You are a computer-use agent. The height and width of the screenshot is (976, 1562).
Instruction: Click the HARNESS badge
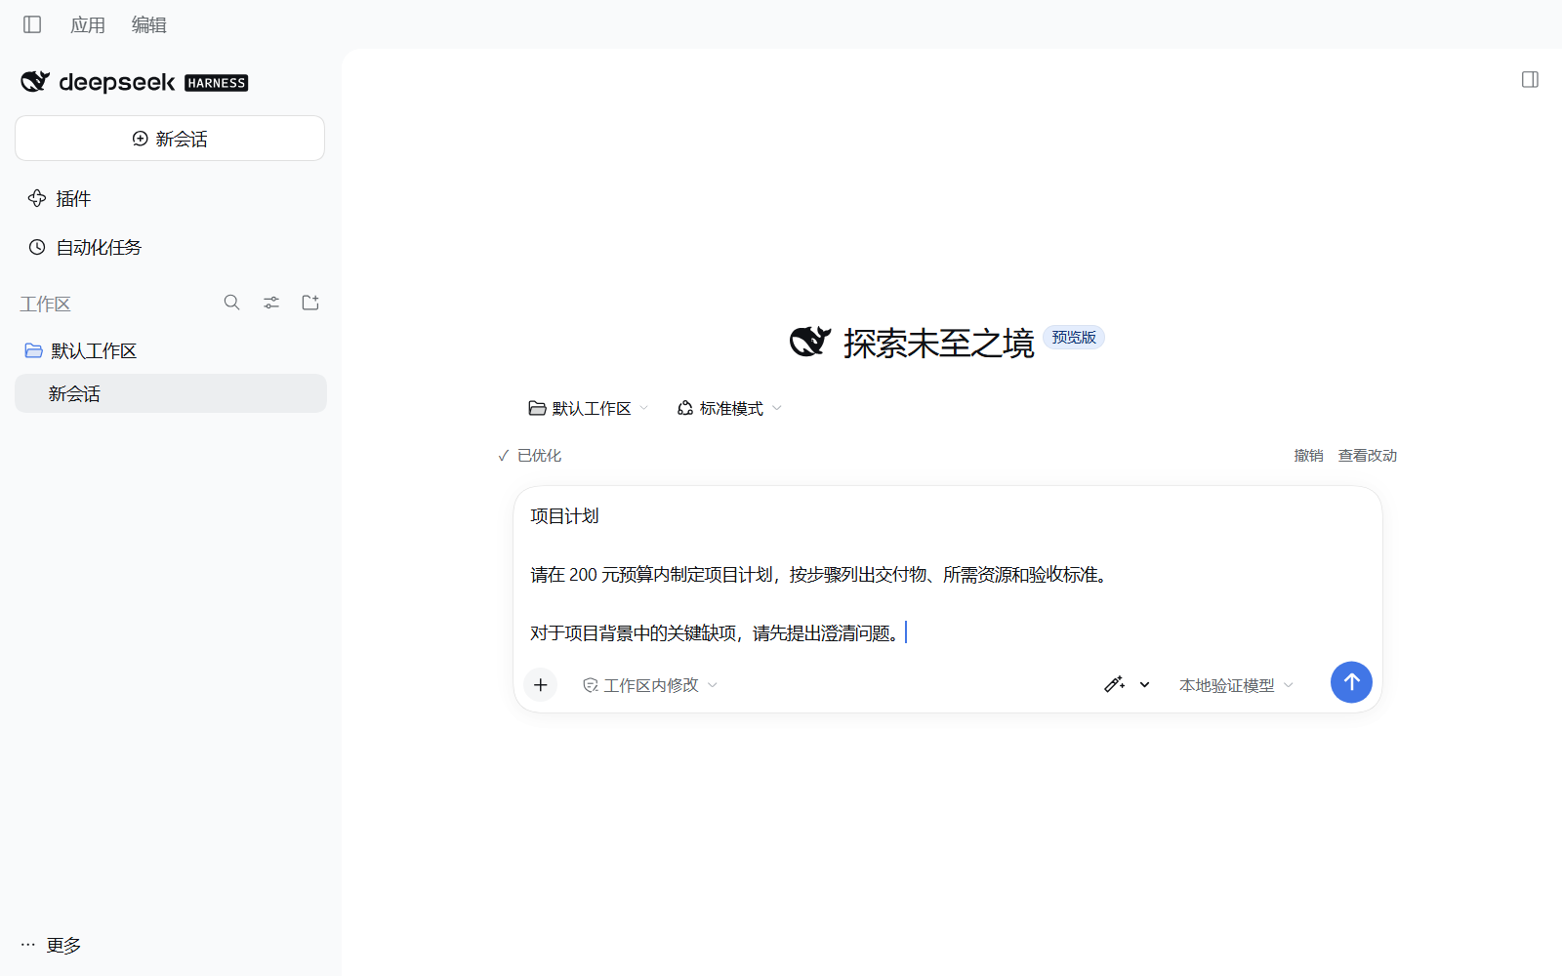tap(217, 83)
